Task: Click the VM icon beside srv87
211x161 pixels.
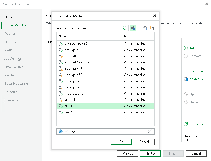Action: [x=61, y=112]
